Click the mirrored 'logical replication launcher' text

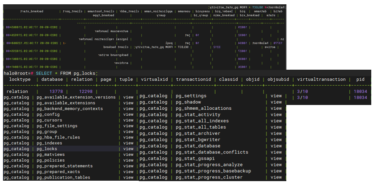coord(104,39)
